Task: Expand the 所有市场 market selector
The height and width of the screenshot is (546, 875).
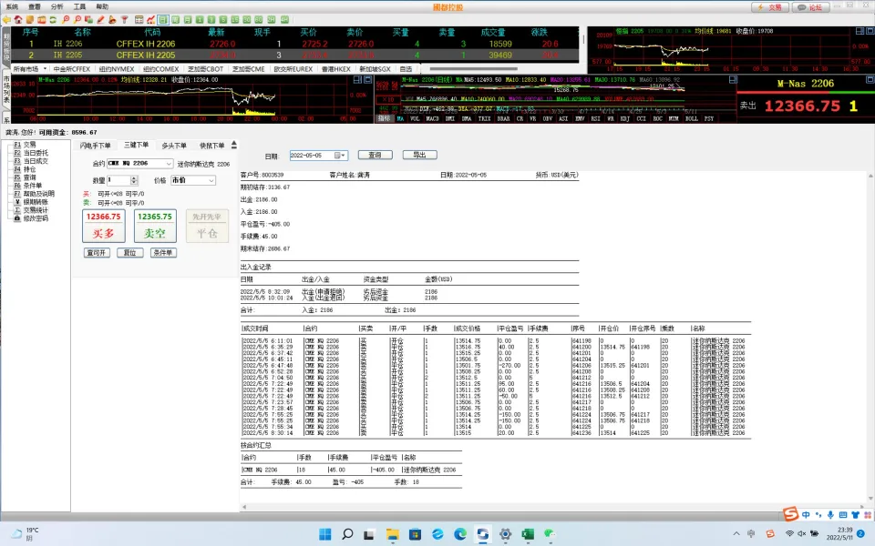Action: click(46, 68)
